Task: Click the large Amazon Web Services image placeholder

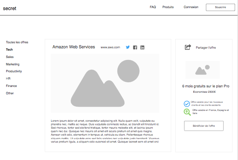Action: coord(105,83)
